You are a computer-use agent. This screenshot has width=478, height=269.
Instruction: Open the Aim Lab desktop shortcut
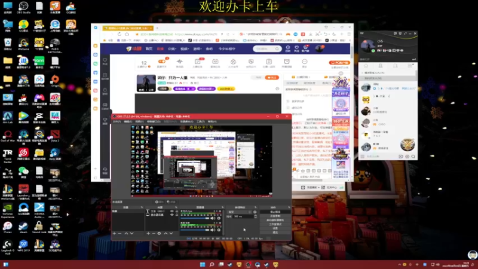point(8,117)
